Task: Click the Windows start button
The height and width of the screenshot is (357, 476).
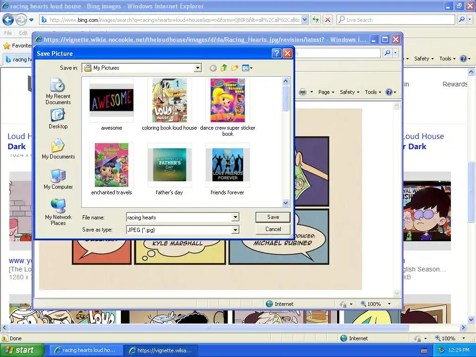Action: [22, 350]
